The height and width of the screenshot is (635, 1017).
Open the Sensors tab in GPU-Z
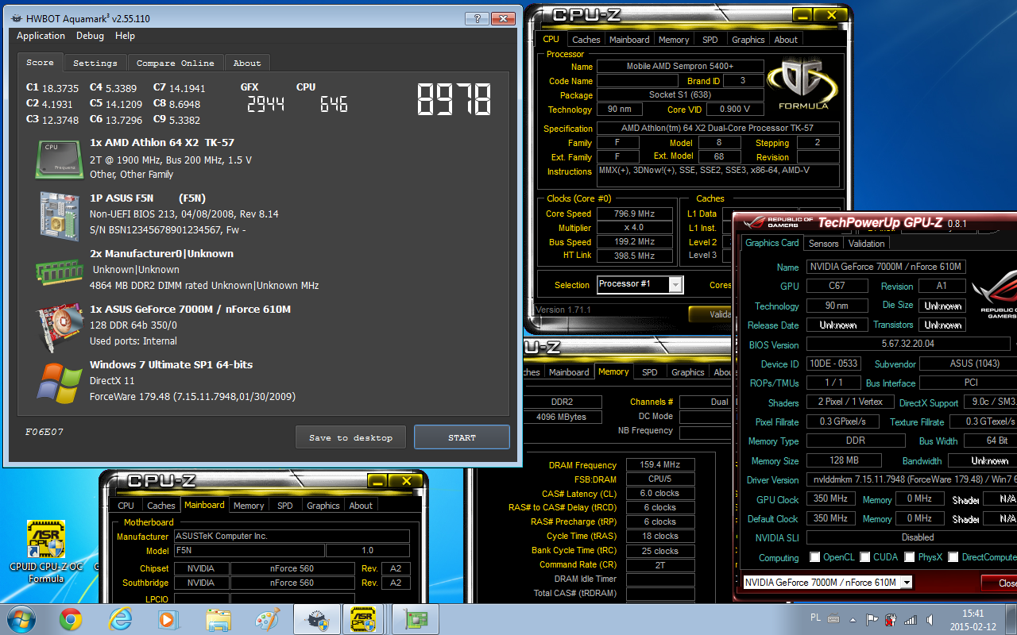[x=824, y=244]
